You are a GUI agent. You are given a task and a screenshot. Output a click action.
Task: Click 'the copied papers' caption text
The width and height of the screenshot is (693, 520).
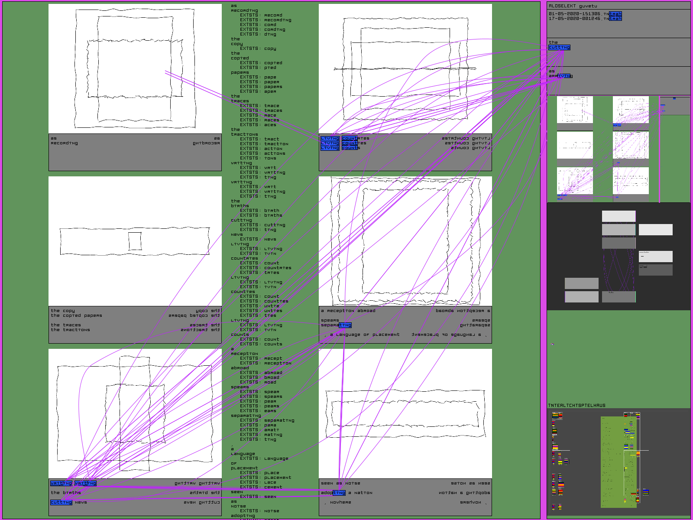click(x=76, y=315)
